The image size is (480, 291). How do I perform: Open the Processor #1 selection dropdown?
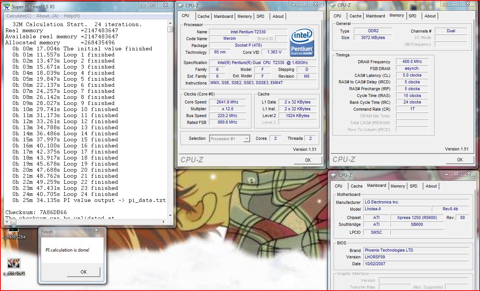[230, 139]
